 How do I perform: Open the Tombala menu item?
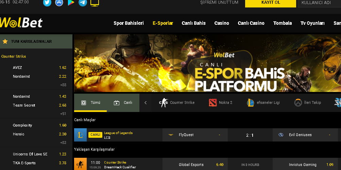tap(283, 23)
